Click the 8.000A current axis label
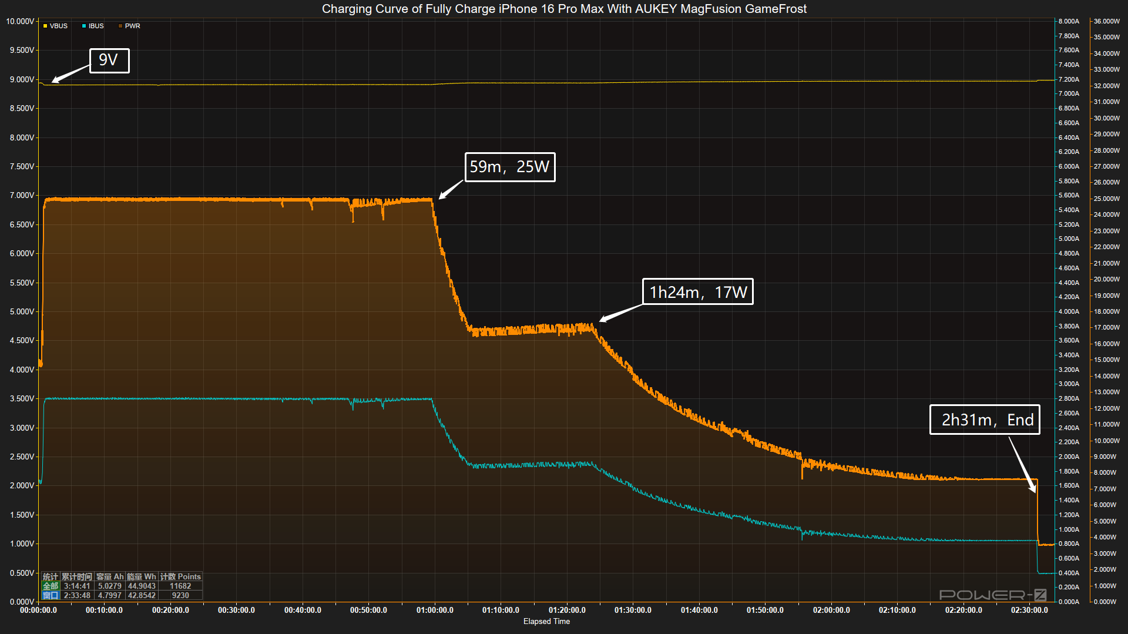The height and width of the screenshot is (634, 1128). 1069,21
